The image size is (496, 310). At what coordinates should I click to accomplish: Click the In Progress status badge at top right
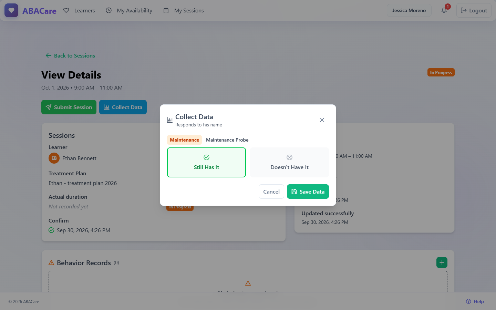click(441, 72)
